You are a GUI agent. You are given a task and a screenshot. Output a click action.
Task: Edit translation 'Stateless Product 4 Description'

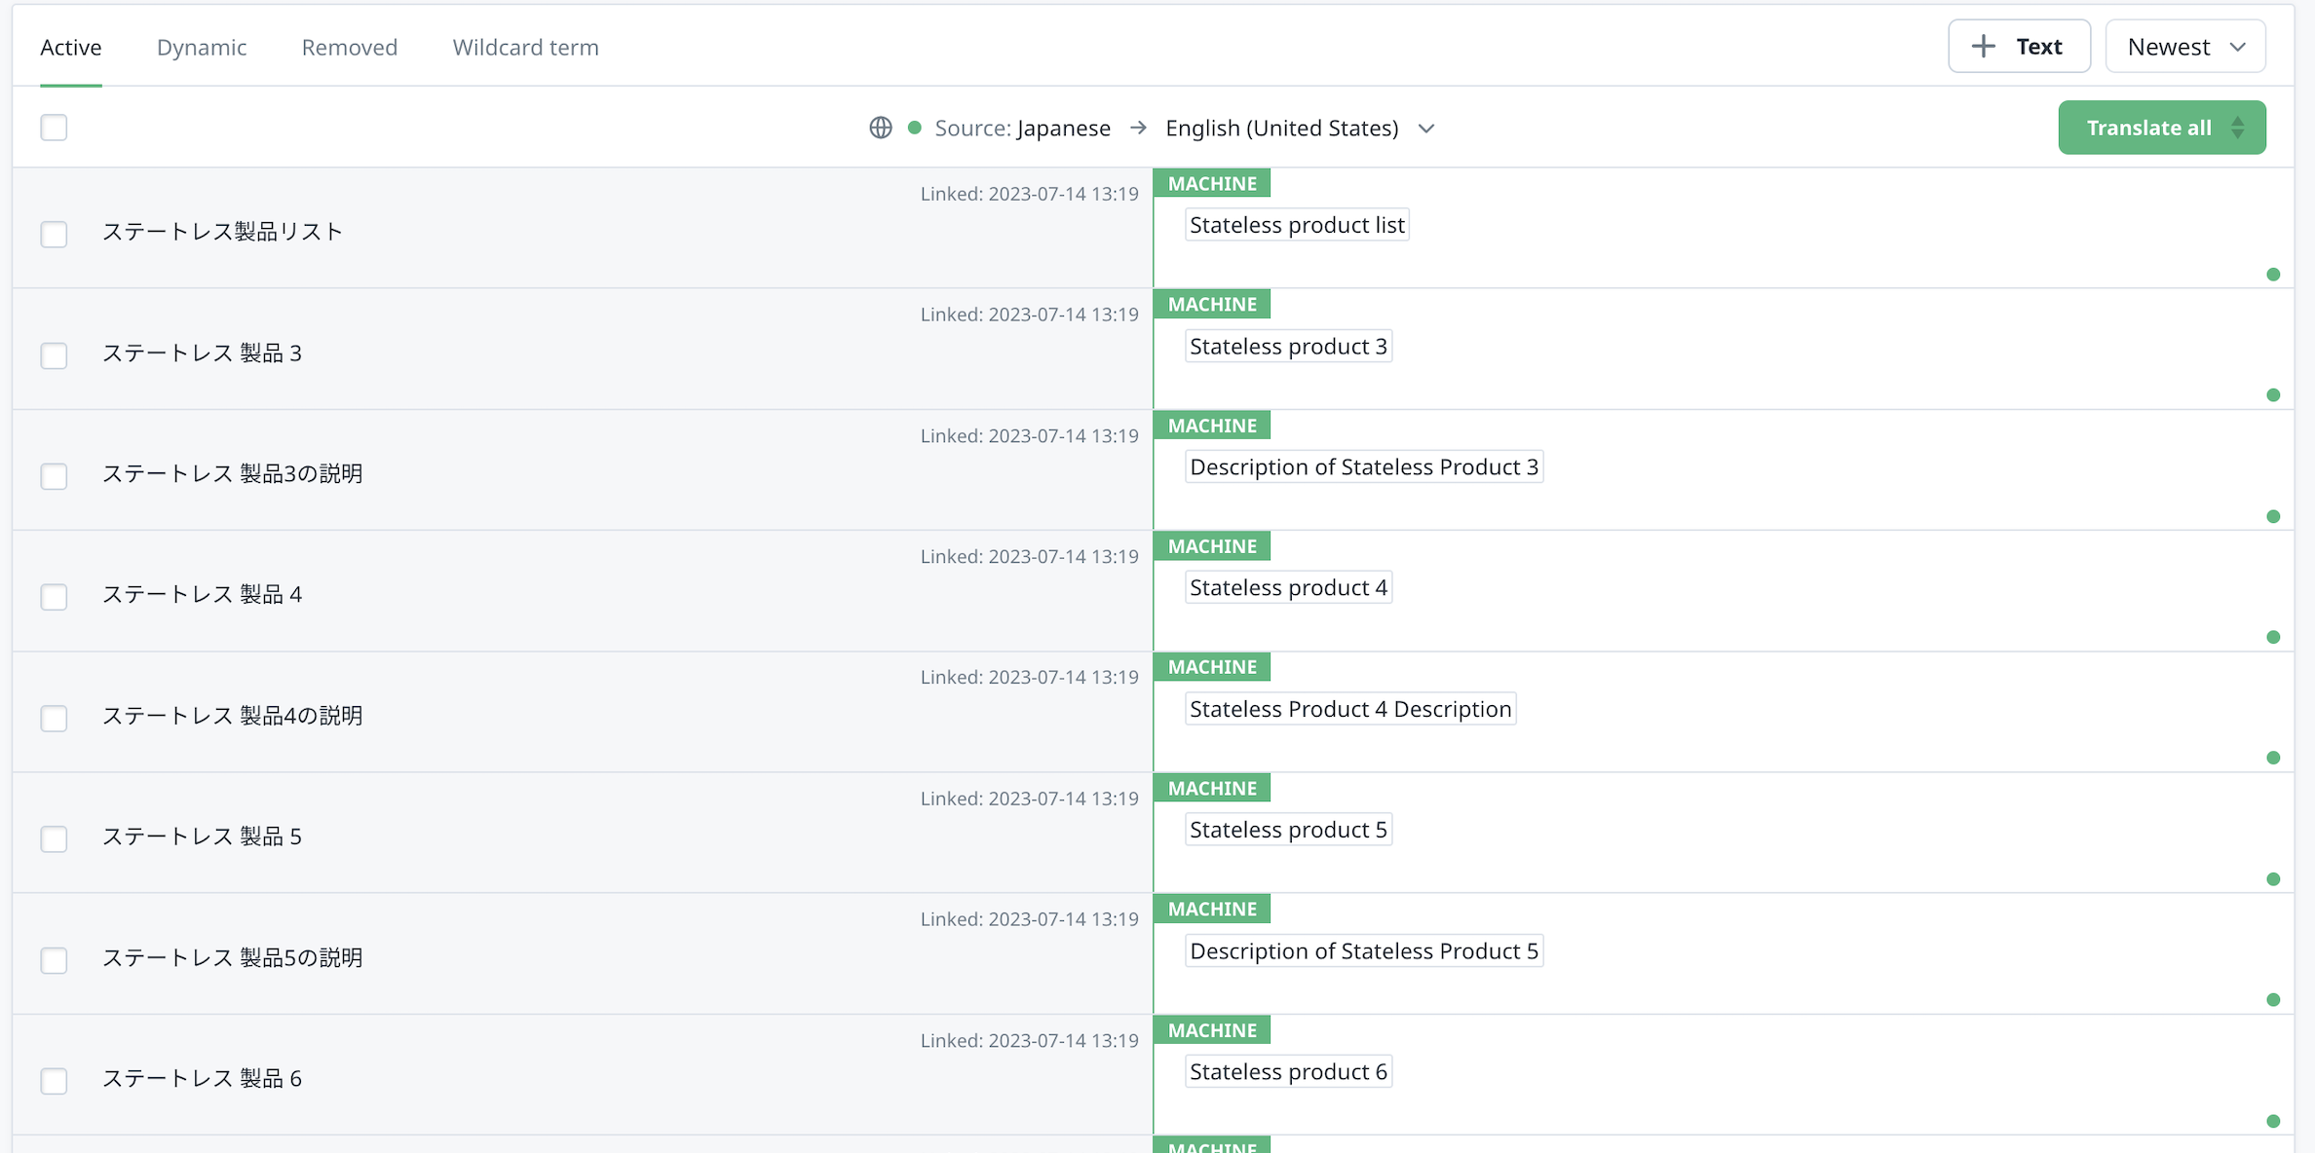pos(1350,709)
